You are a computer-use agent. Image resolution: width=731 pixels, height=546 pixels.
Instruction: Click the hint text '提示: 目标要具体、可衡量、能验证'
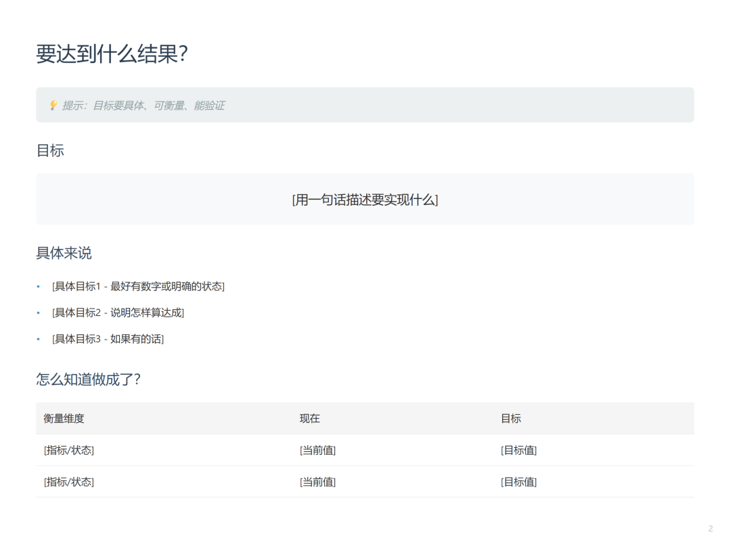(143, 106)
